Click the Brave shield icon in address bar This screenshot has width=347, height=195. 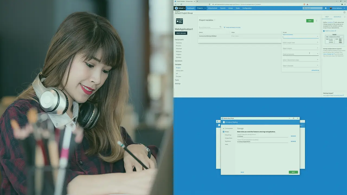tap(304, 4)
